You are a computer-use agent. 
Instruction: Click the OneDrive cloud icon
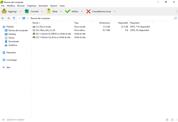(x=6, y=45)
